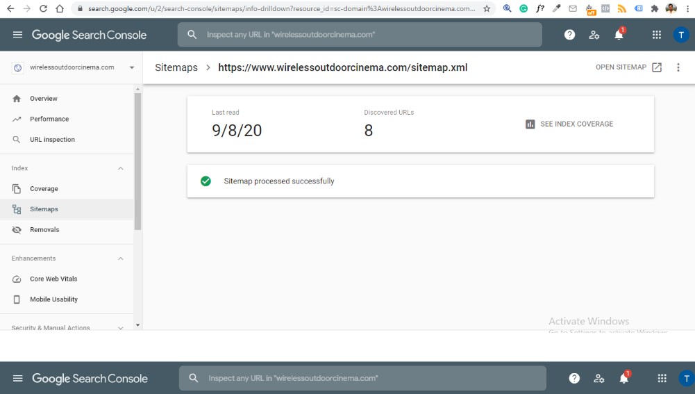This screenshot has height=394, width=695.
Task: Open the hamburger main menu
Action: pos(17,35)
